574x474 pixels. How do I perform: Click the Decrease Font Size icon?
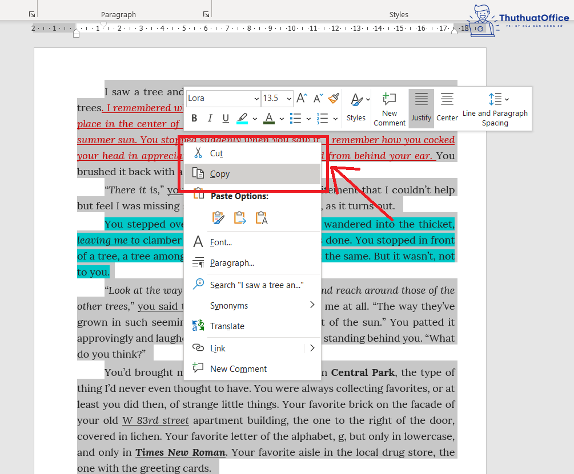click(318, 98)
